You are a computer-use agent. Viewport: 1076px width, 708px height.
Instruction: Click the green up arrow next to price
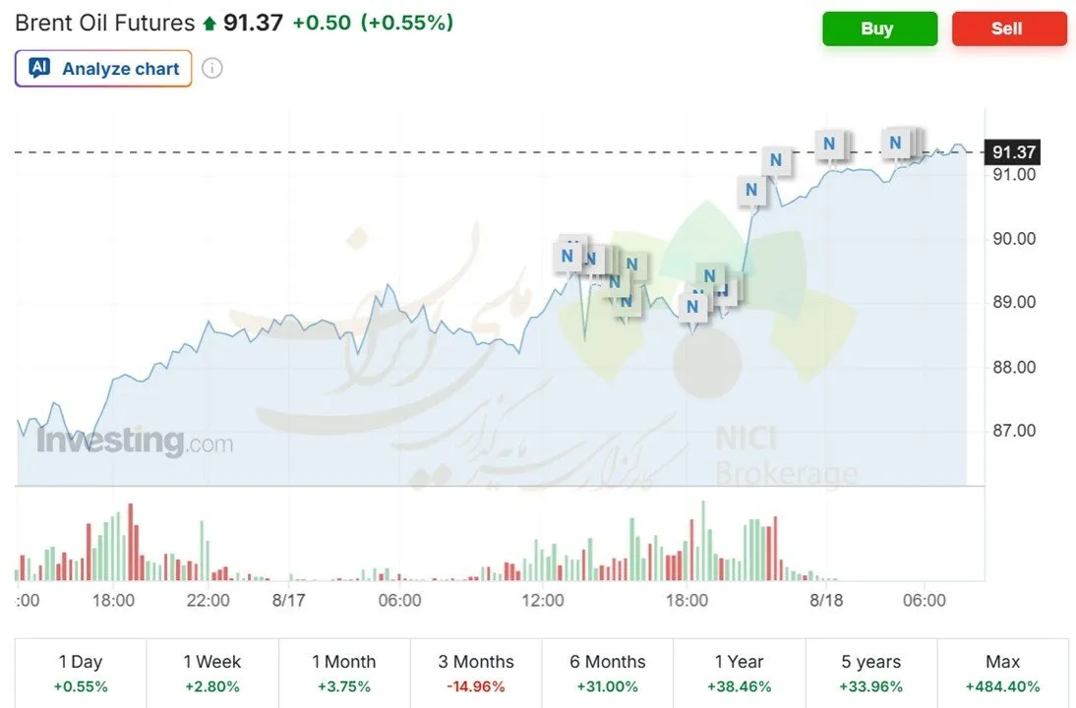[x=209, y=24]
